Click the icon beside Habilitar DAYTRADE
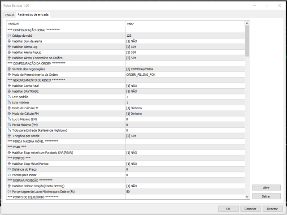 [x=9, y=91]
